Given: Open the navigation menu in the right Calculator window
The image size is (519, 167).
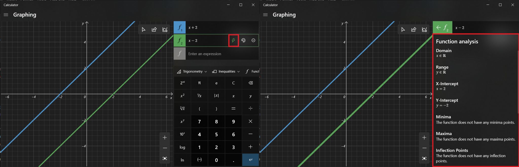Looking at the screenshot, I should point(265,15).
